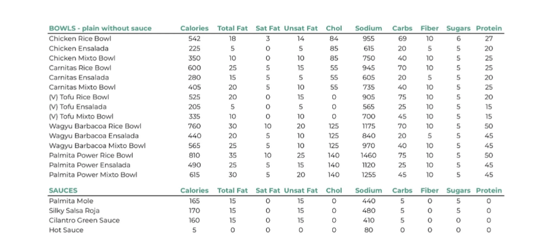
Task: Select the Palmita Mole sauce row
Action: [276, 201]
